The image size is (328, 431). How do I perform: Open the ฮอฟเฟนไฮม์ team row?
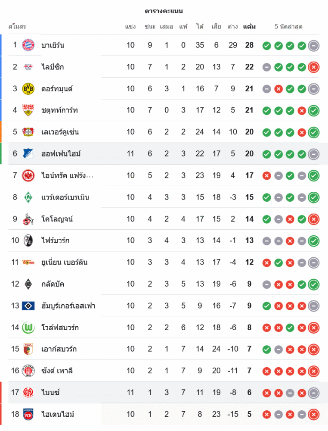point(61,153)
